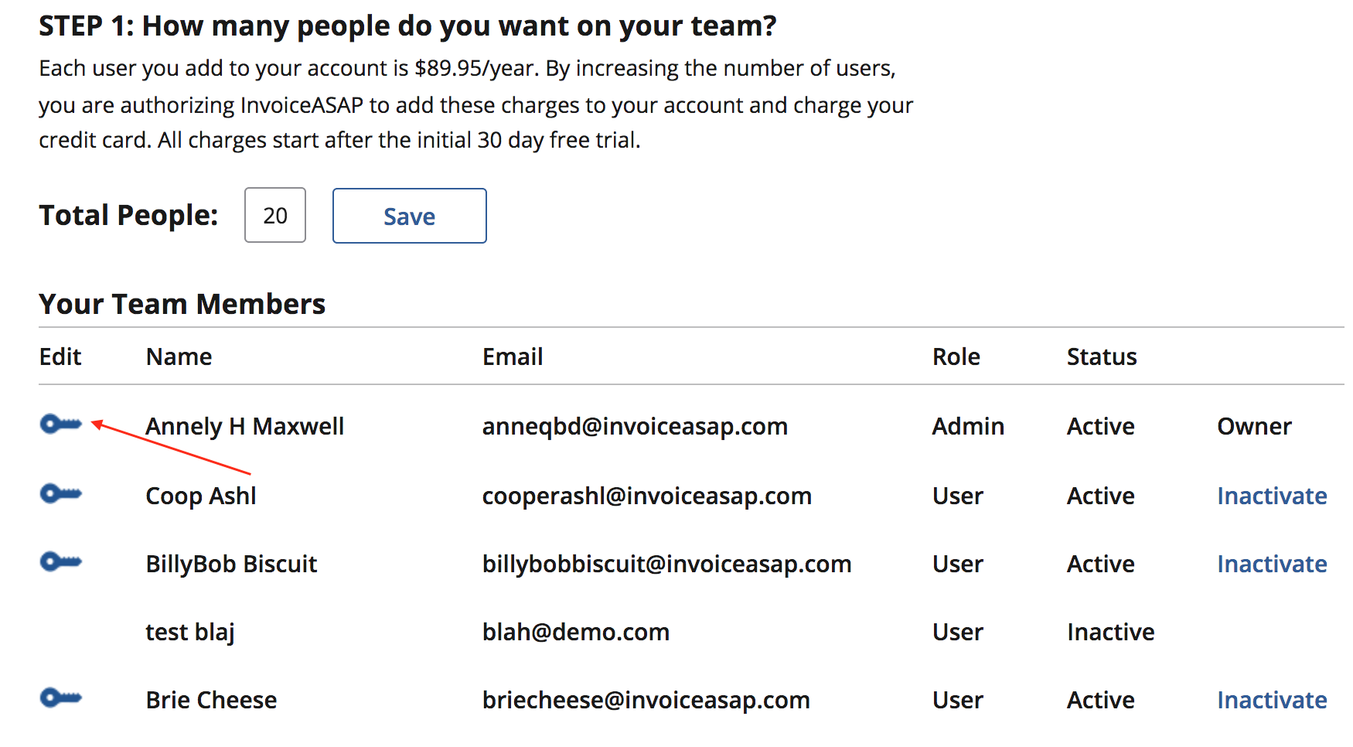Screen dimensions: 1353x747
Task: Open edit key icon beside Coop Ashl
Action: pos(60,494)
